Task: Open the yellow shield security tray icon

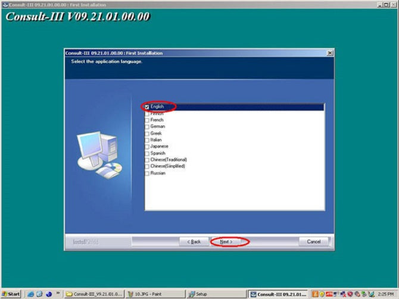Action: [322, 294]
